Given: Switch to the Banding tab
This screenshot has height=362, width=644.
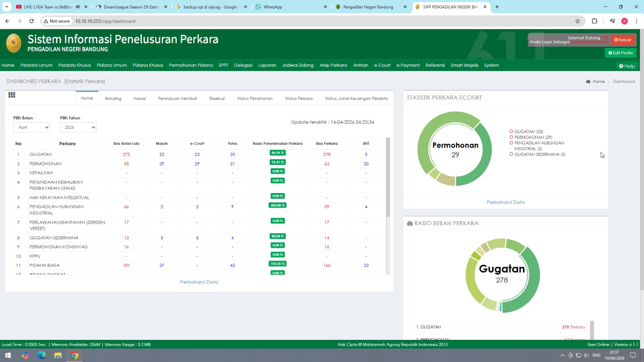Looking at the screenshot, I should pos(113,99).
